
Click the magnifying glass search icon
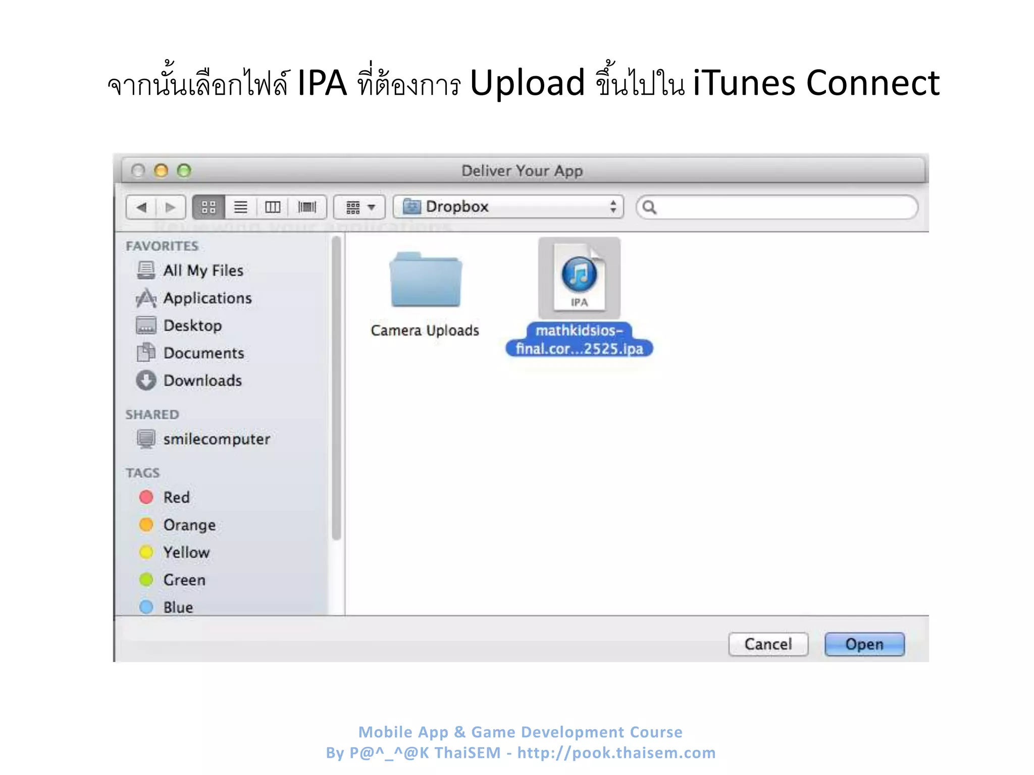tap(650, 207)
